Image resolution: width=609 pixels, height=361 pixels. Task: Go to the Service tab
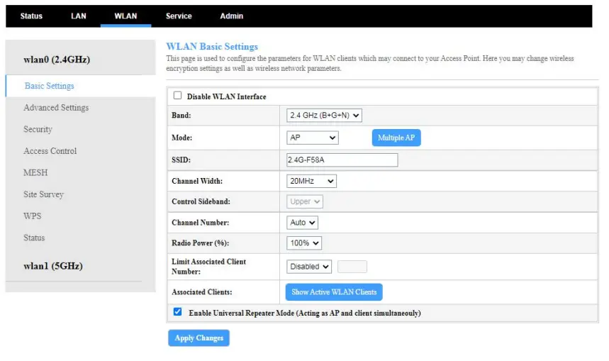pos(179,16)
